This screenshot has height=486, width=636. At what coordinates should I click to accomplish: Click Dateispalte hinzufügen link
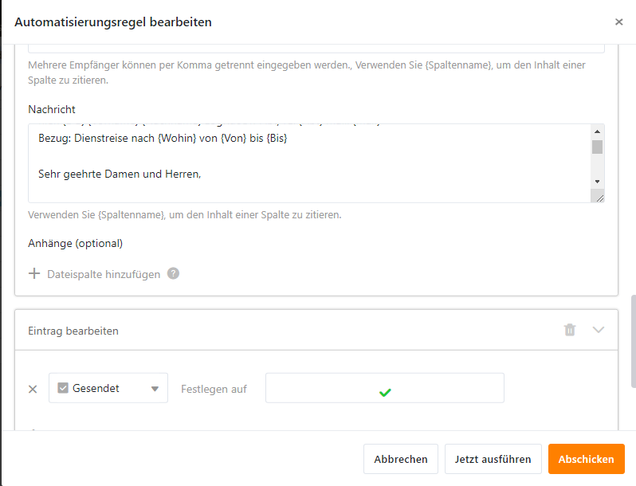pyautogui.click(x=104, y=274)
